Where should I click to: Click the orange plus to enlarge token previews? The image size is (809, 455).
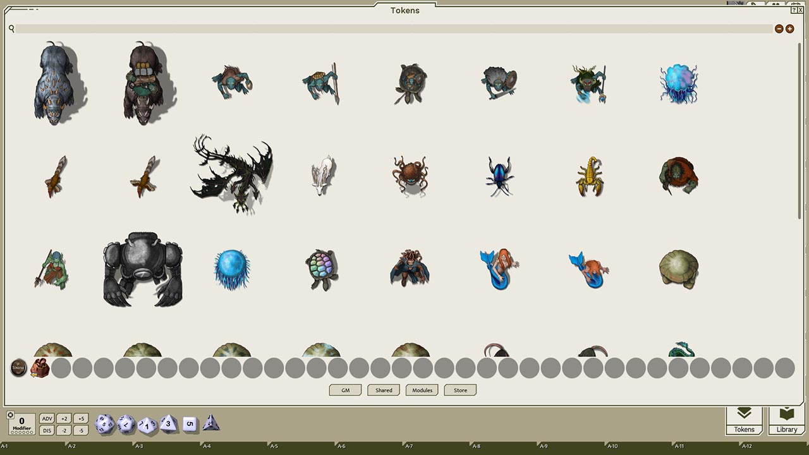789,28
